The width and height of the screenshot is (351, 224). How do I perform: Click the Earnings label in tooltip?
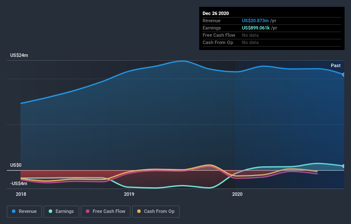212,28
